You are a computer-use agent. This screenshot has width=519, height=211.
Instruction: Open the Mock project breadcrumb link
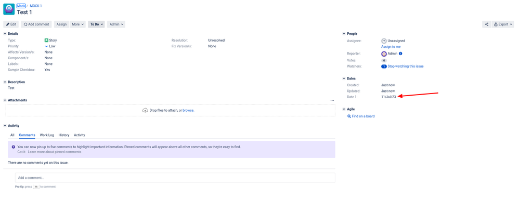pos(21,6)
